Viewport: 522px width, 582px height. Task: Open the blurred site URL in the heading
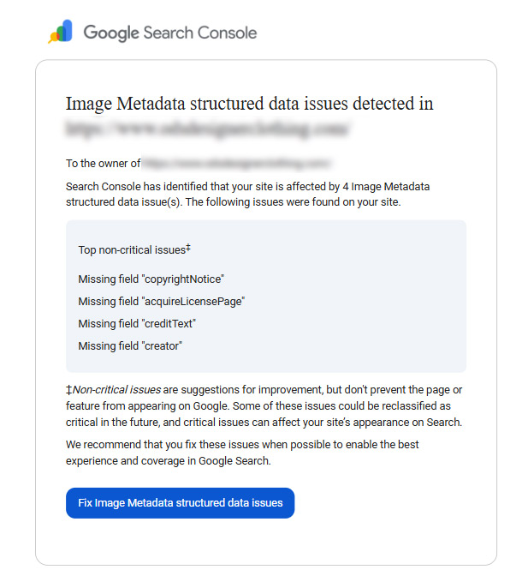(209, 129)
